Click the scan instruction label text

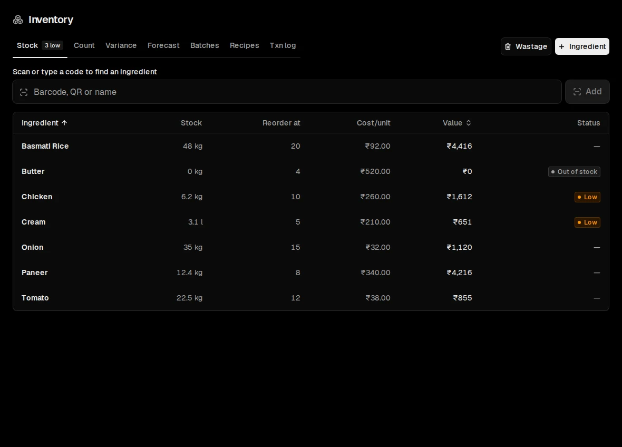pyautogui.click(x=85, y=72)
